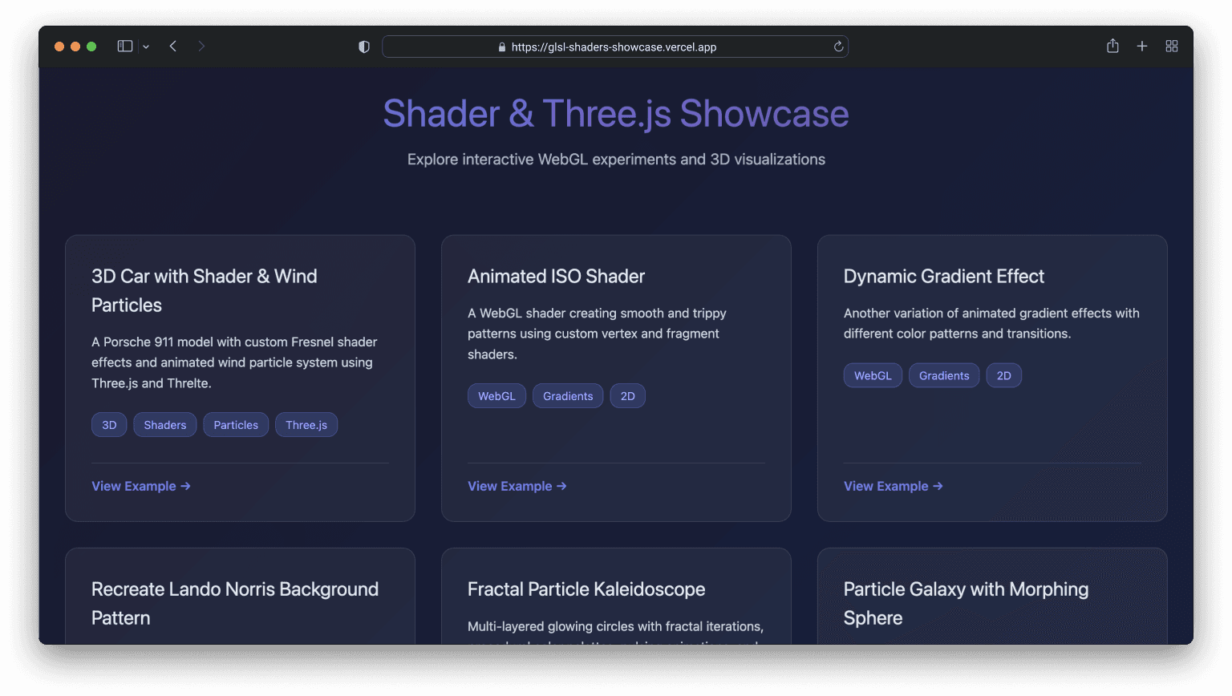Viewport: 1232px width, 696px height.
Task: View Example for Dynamic Gradient Effect
Action: (x=893, y=486)
